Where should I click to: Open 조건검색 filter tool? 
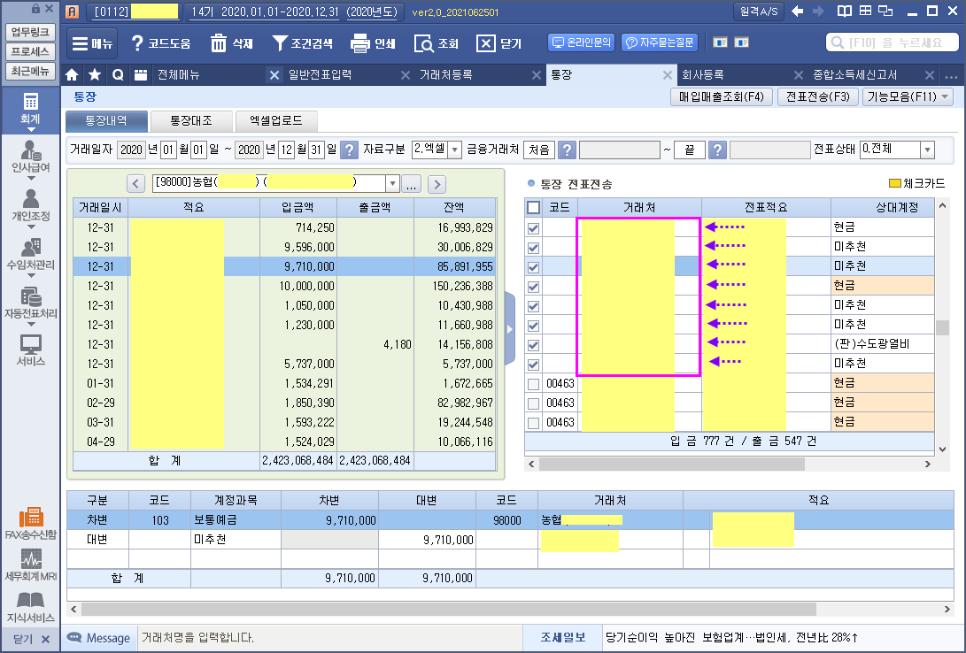280,42
